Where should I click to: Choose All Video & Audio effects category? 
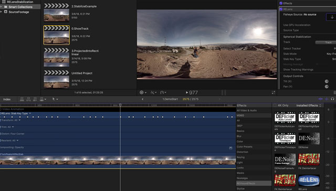click(x=247, y=110)
